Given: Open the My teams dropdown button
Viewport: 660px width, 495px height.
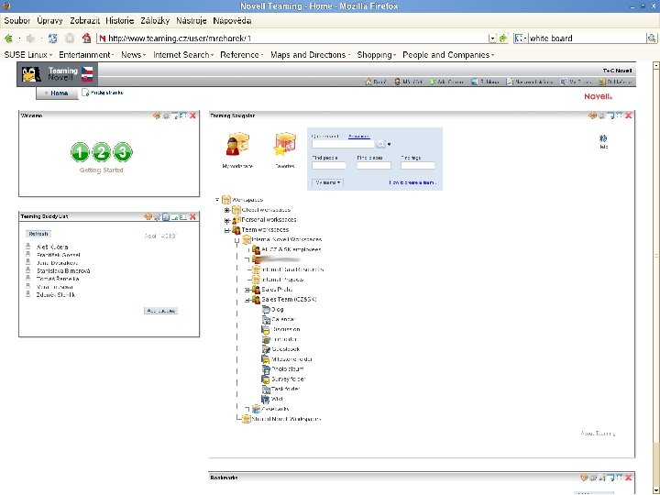Looking at the screenshot, I should [327, 182].
